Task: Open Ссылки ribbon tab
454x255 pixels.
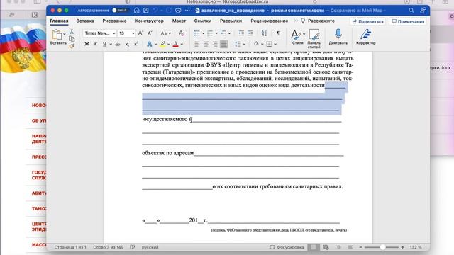Action: [x=203, y=21]
